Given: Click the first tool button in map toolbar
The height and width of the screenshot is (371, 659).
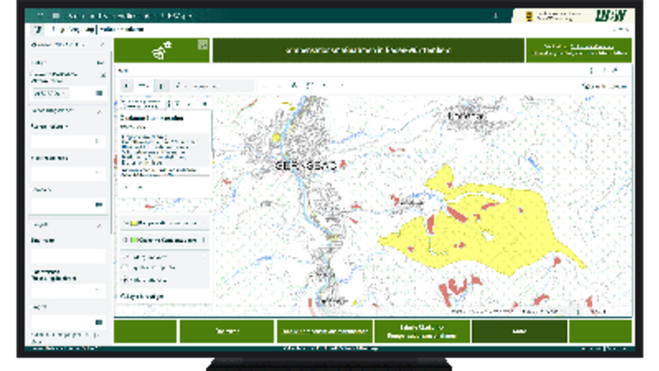Looking at the screenshot, I should 126,85.
